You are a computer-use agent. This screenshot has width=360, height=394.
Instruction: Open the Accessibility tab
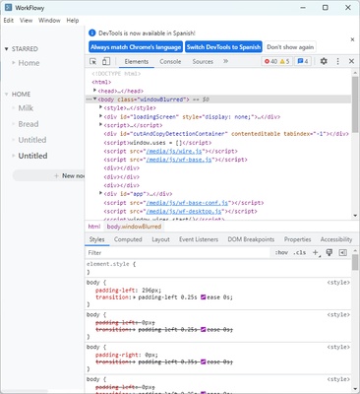pyautogui.click(x=336, y=239)
